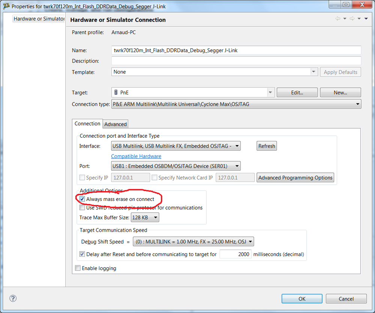The image size is (375, 313).
Task: Click the Specify Network Card IP checkbox
Action: (x=155, y=177)
